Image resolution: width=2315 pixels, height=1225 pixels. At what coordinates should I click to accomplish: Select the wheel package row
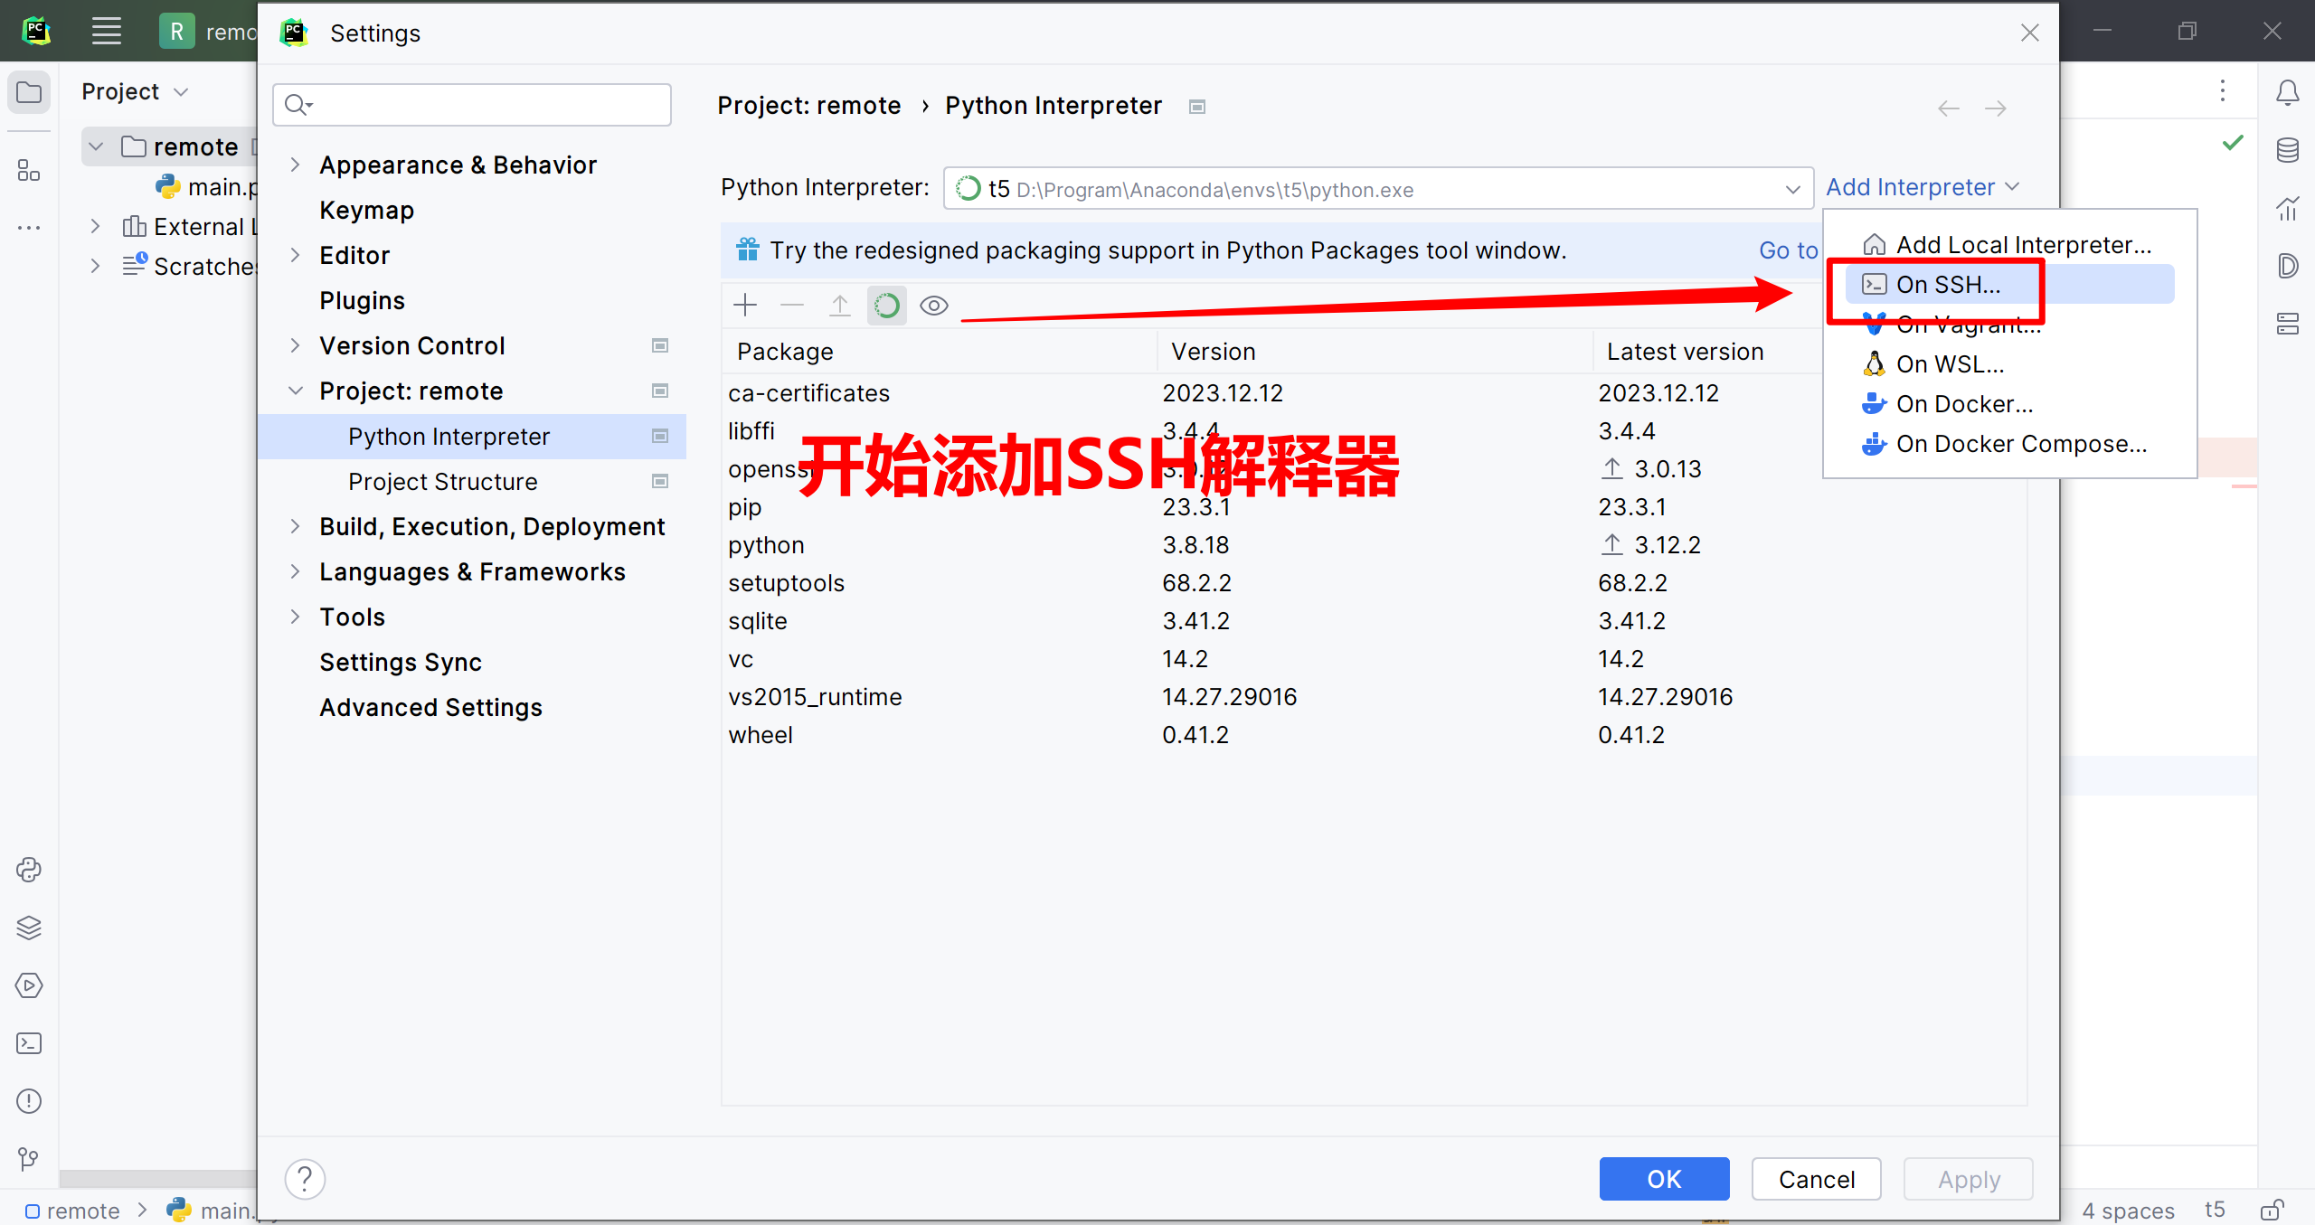tap(1374, 735)
